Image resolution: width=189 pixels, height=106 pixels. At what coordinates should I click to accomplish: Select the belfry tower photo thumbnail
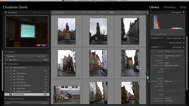[98, 32]
